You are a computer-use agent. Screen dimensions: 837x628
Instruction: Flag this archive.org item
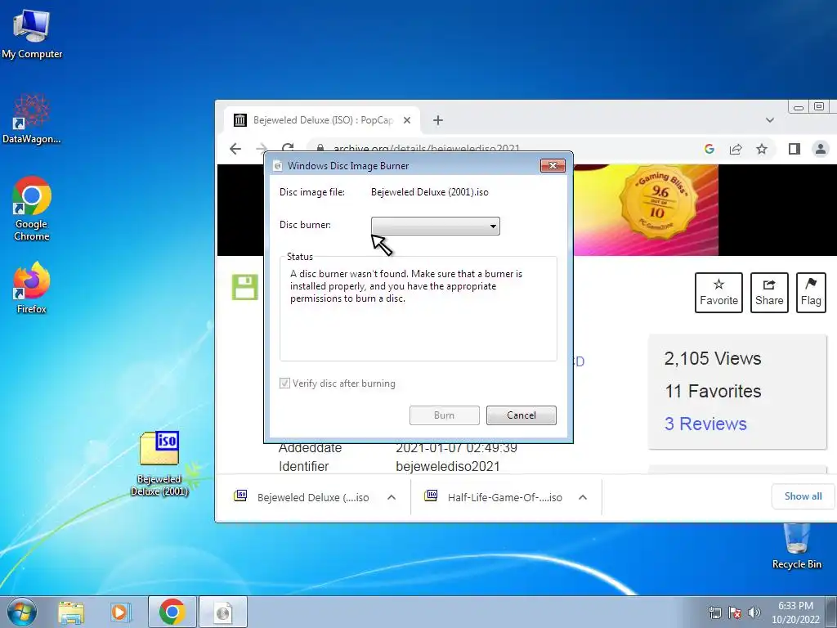[x=811, y=293]
